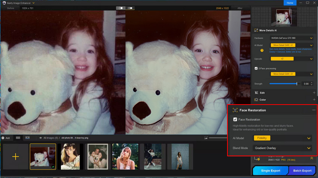Toggle the 2-Pass processing checkbox

[256, 68]
